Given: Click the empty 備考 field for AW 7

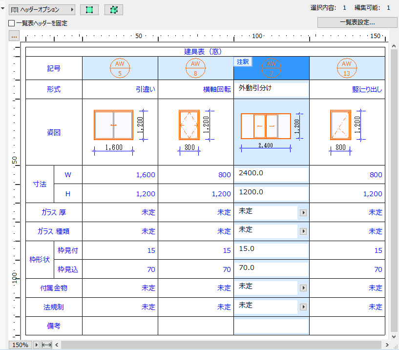Looking at the screenshot, I should (x=271, y=326).
